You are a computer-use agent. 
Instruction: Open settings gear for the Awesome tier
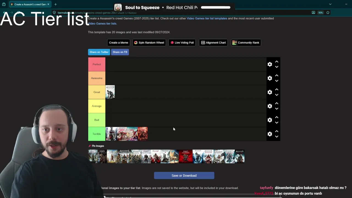coord(270,78)
